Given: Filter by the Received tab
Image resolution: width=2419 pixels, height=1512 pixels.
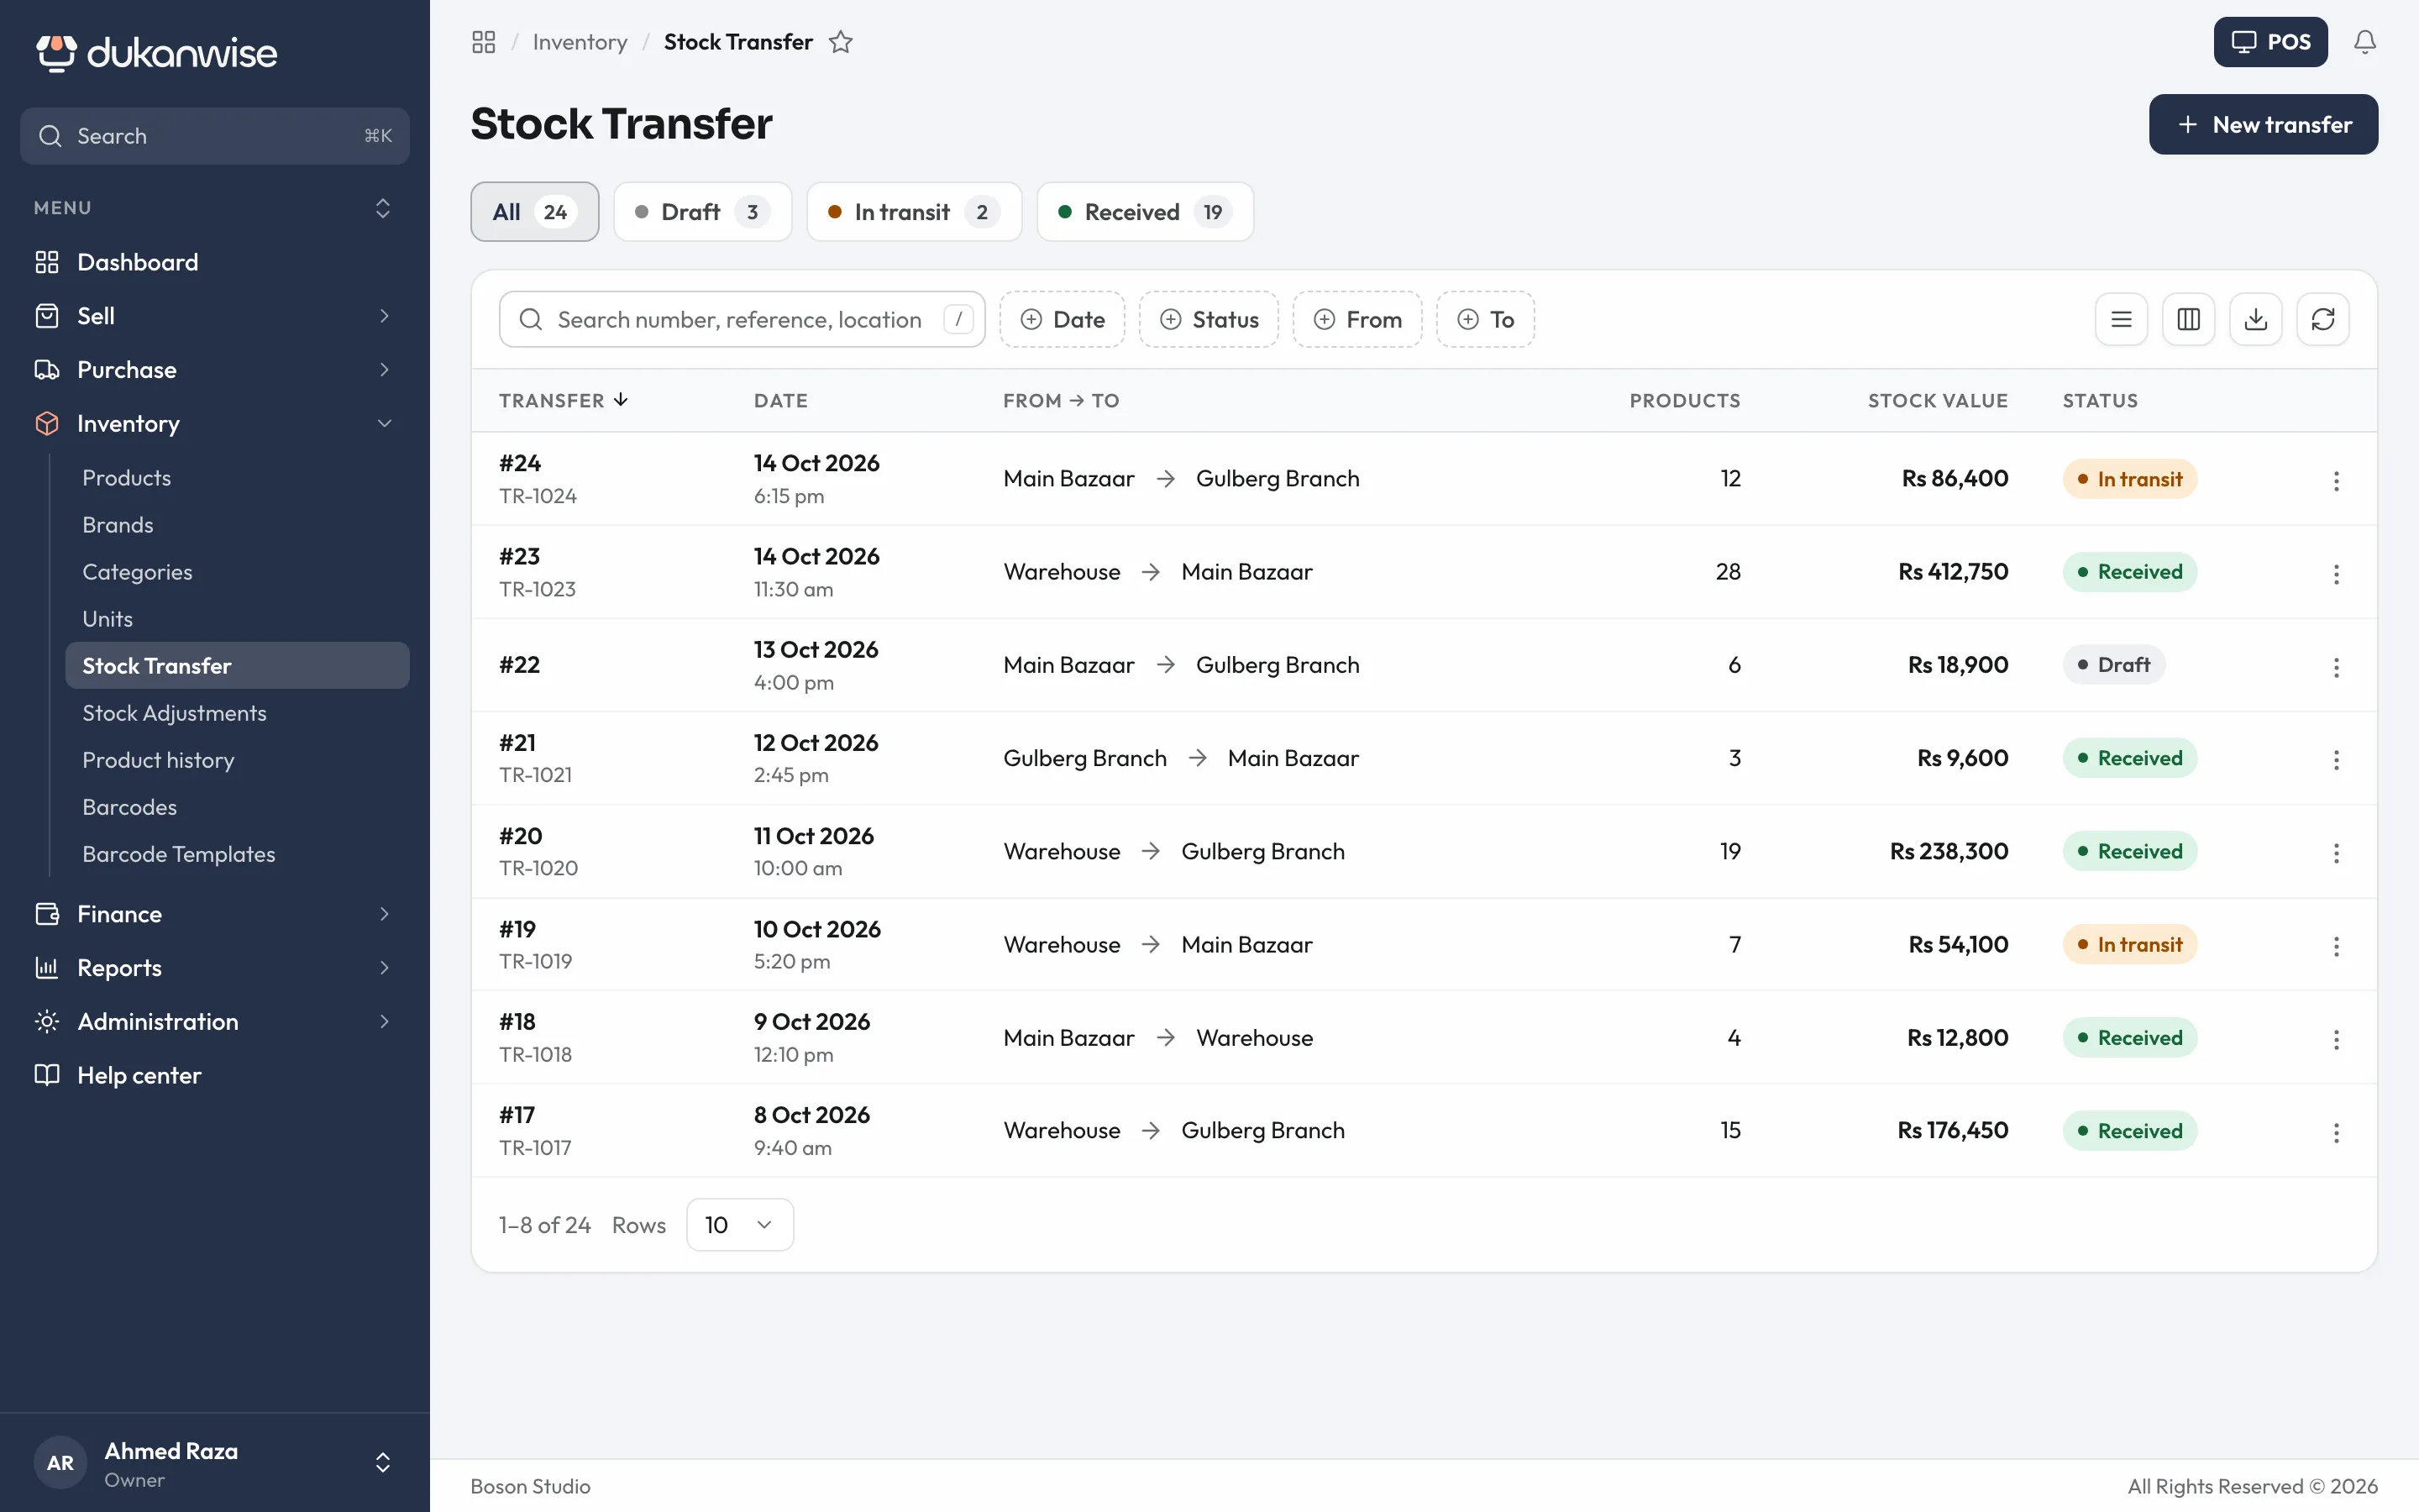Looking at the screenshot, I should 1145,211.
